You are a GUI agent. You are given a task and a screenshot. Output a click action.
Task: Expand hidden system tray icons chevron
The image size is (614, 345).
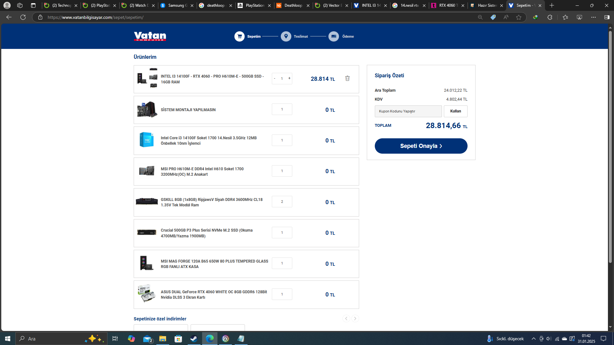click(533, 339)
